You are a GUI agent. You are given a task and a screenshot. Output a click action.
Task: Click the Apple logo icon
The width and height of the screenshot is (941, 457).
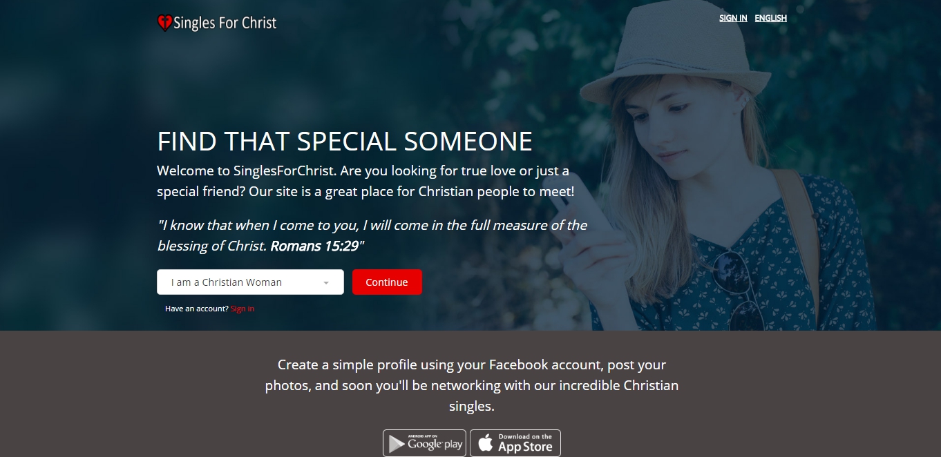point(486,443)
